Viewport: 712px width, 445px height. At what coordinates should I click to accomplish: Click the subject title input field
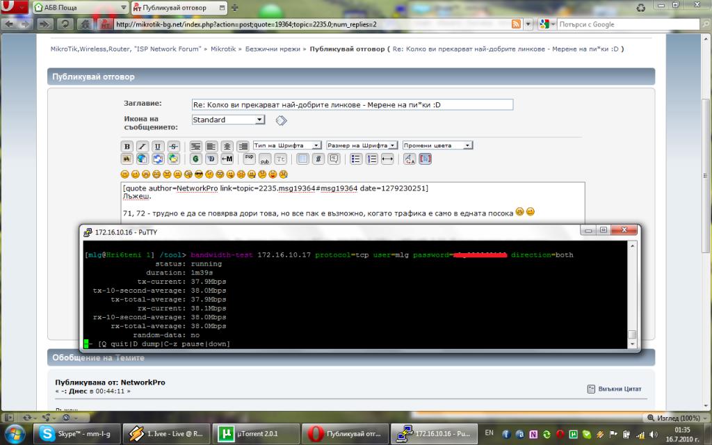[x=352, y=104]
